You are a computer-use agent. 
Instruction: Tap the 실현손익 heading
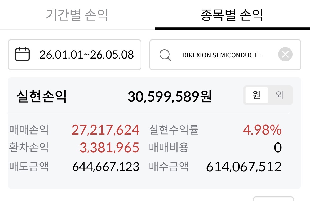tap(42, 96)
